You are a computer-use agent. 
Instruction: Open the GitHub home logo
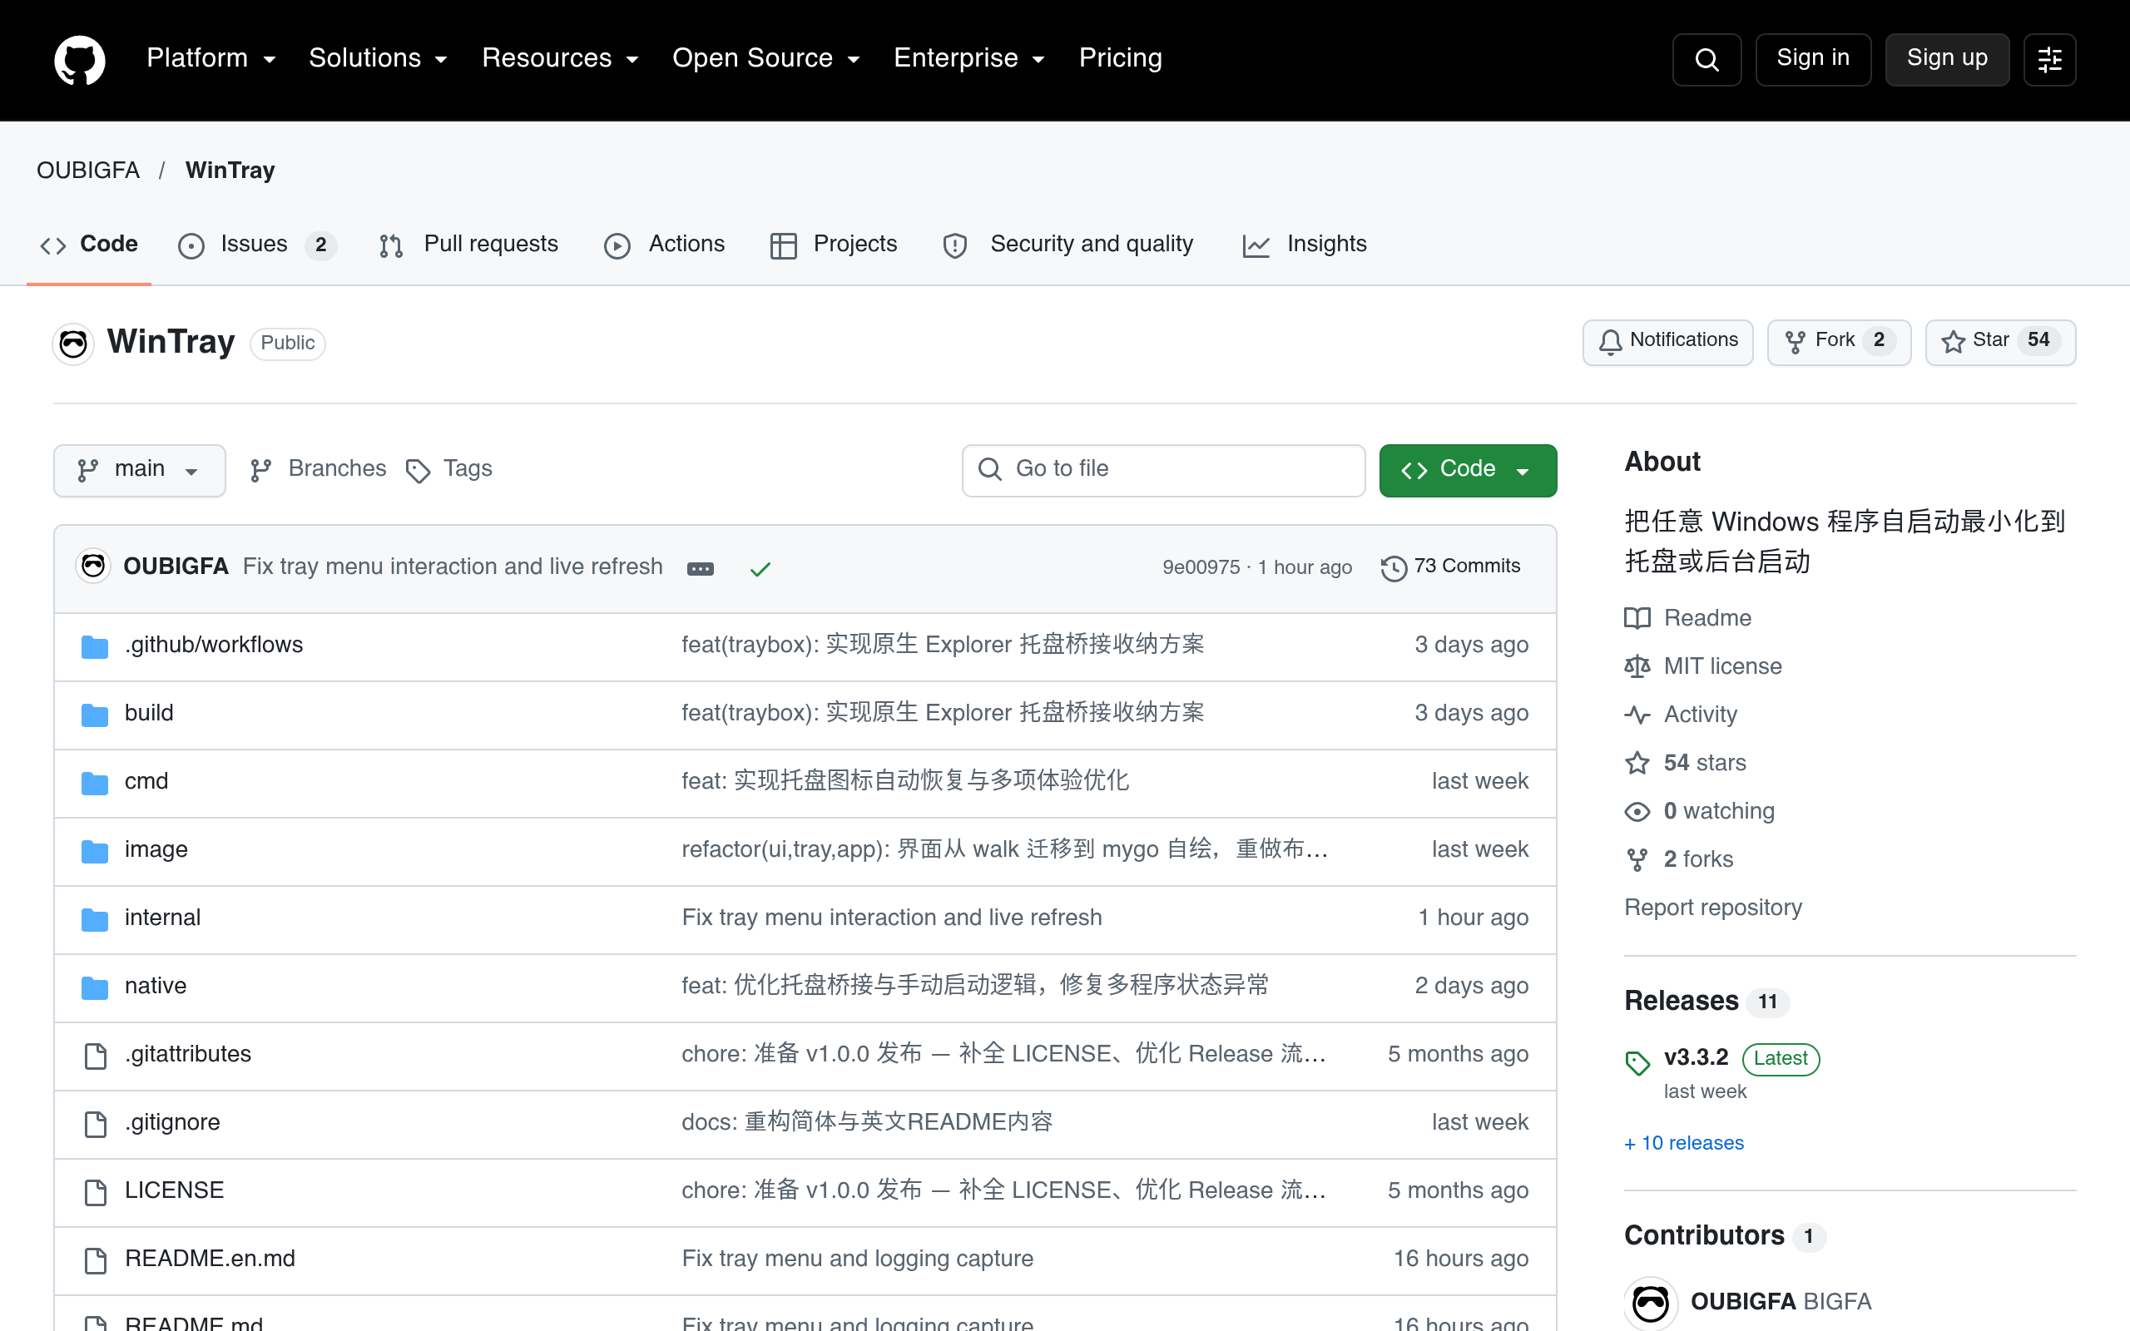tap(79, 59)
